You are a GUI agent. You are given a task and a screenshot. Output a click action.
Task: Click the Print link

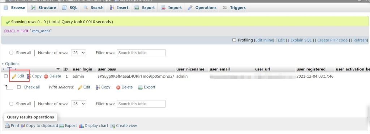pos(15,126)
